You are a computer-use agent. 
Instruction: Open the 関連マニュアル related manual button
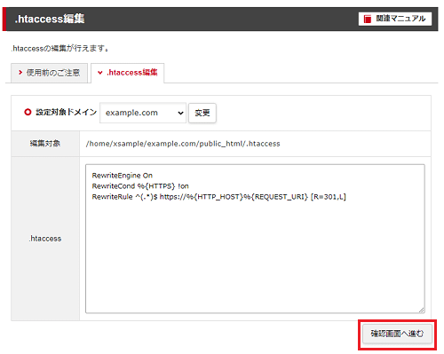[x=395, y=19]
